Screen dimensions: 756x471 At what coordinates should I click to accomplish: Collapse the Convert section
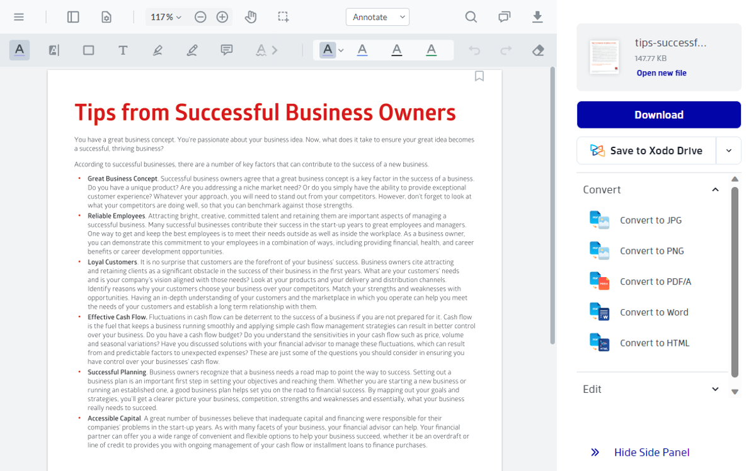715,190
